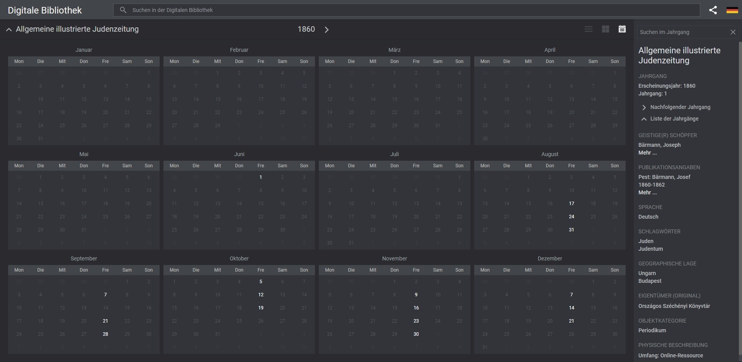Open issue dated 7 September
The image size is (742, 362).
coord(106,295)
